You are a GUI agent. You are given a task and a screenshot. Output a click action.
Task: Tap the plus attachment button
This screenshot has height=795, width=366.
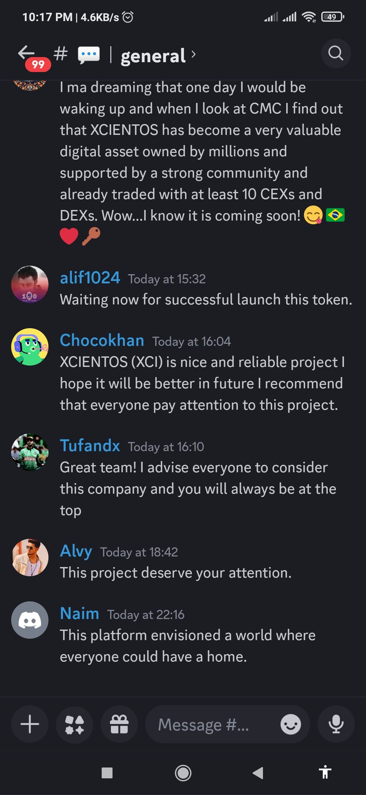tap(30, 724)
